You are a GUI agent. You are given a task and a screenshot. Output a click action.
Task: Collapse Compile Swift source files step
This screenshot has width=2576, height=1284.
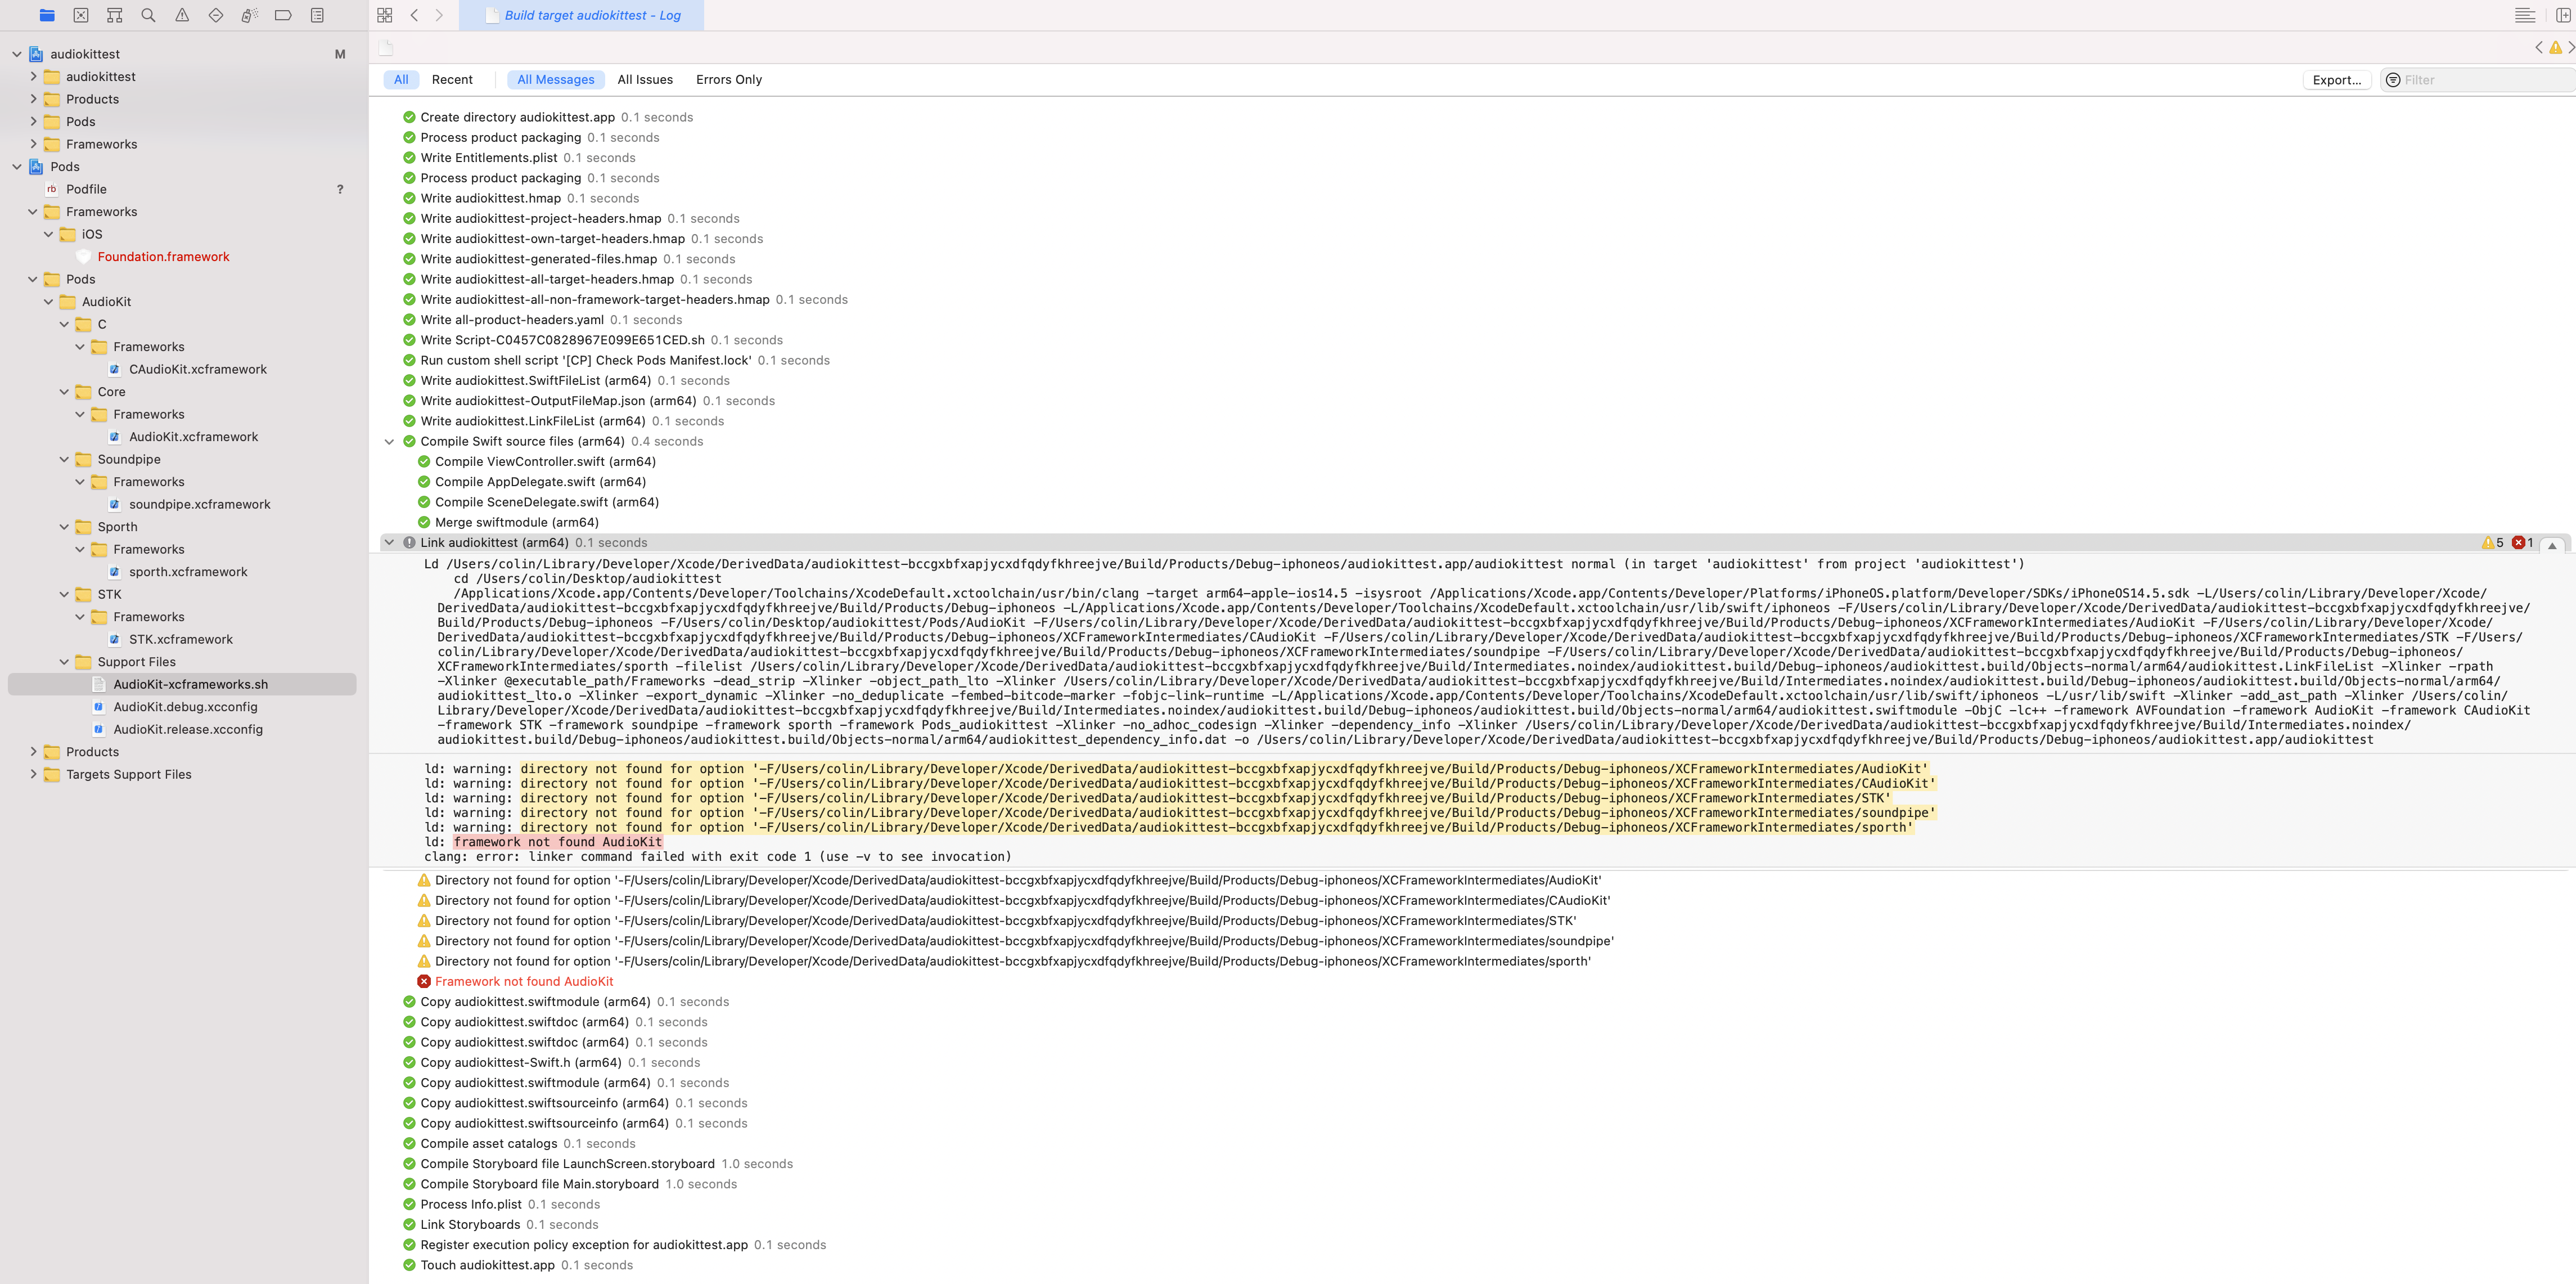tap(389, 442)
